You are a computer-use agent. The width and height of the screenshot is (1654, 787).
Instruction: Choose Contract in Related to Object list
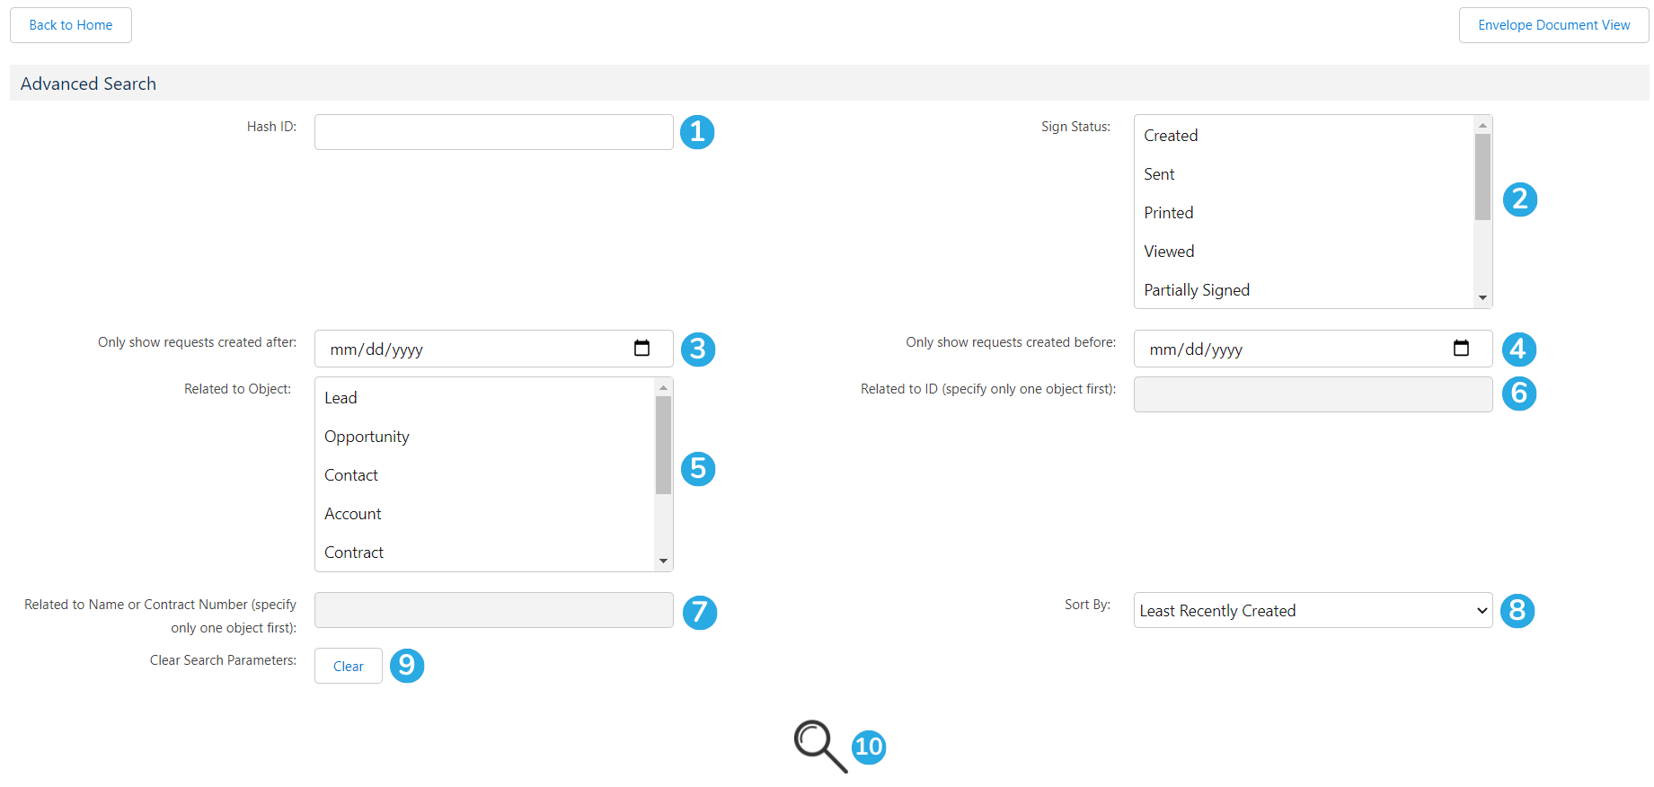click(x=485, y=553)
